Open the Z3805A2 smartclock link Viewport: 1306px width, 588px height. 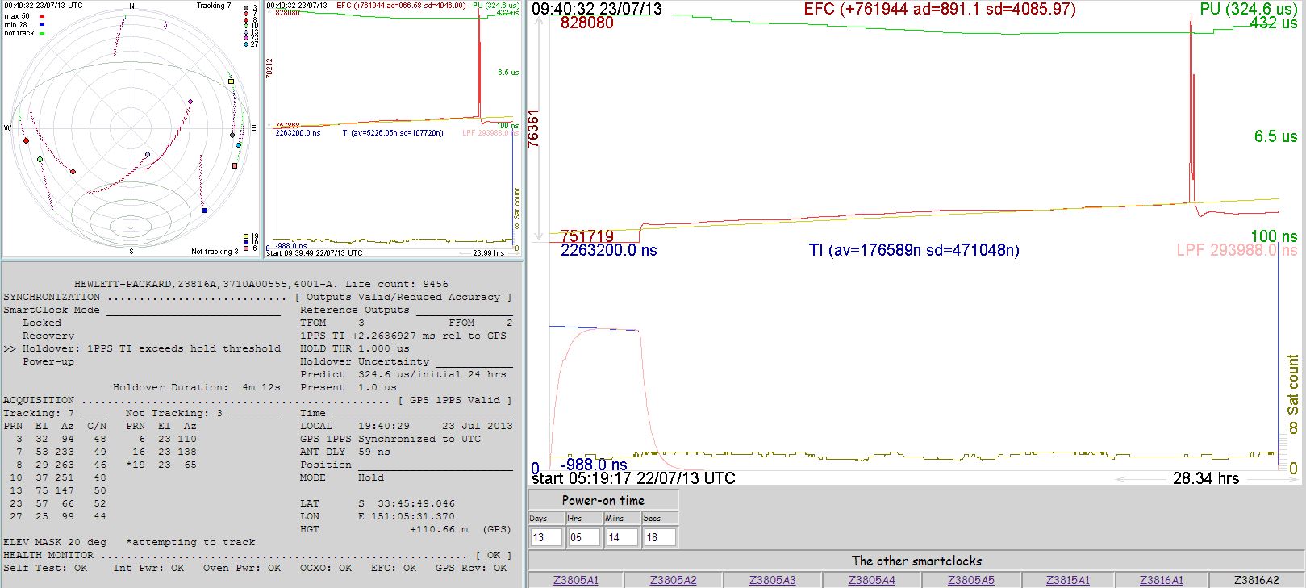[x=673, y=580]
